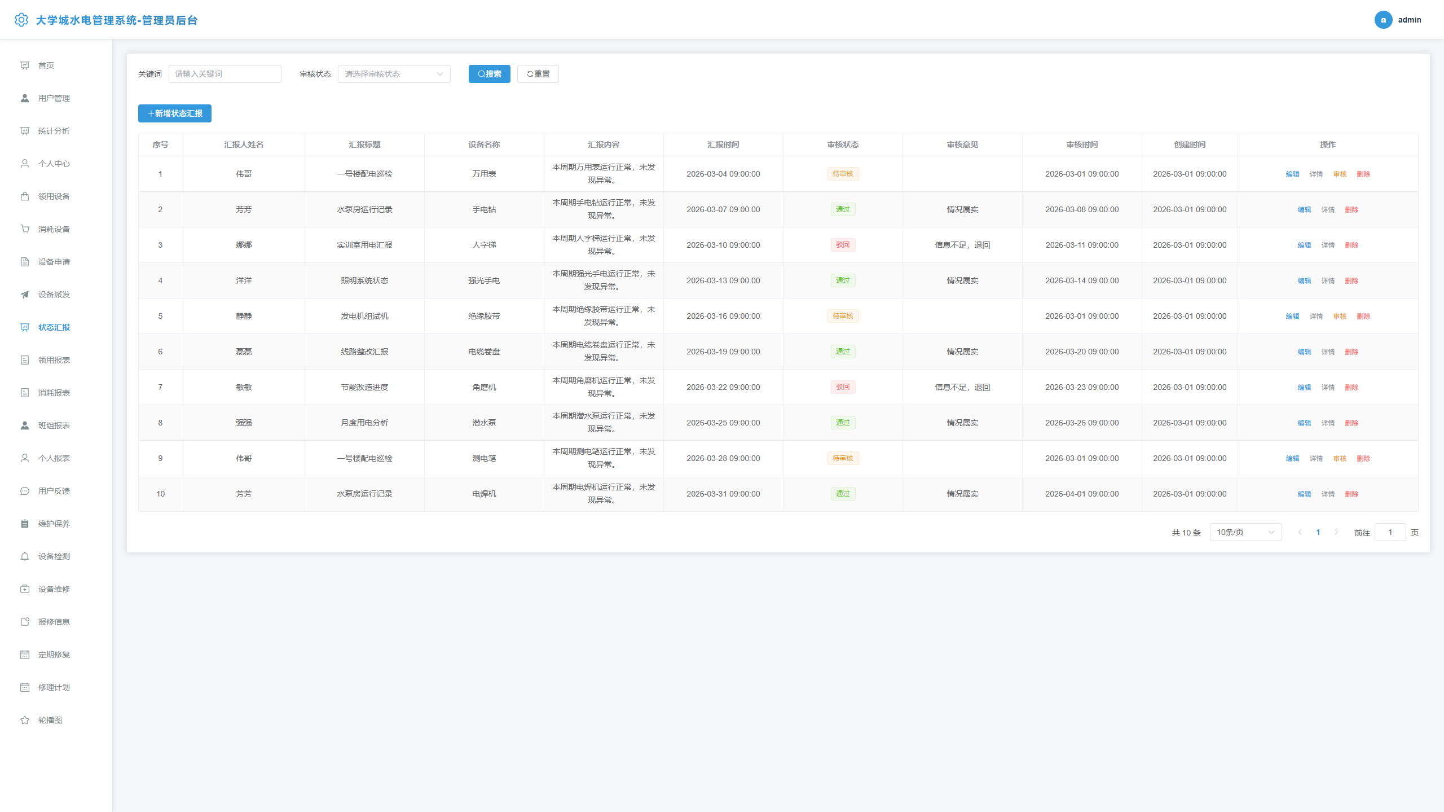The height and width of the screenshot is (812, 1444).
Task: Click the 用户管理 user icon in sidebar
Action: (25, 98)
